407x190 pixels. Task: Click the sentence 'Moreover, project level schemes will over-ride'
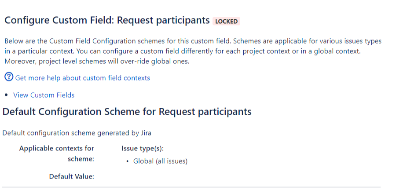[x=97, y=61]
